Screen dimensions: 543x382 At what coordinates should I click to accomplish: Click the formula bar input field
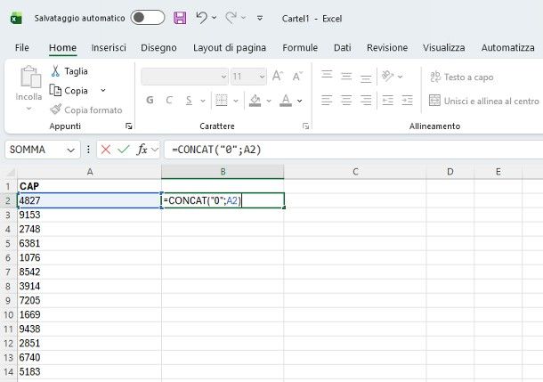(353, 150)
